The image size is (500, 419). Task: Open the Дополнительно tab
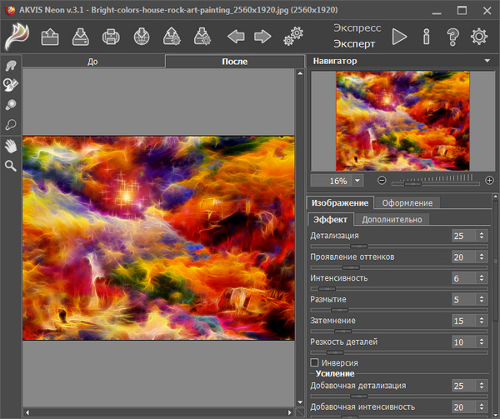pos(392,219)
